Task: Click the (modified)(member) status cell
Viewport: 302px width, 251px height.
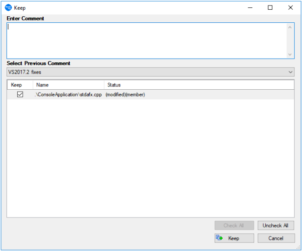Action: pos(125,95)
